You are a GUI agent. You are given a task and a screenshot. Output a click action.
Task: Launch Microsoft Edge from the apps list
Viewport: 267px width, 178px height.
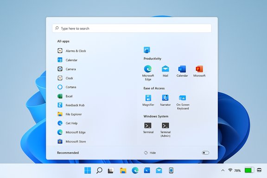point(71,132)
